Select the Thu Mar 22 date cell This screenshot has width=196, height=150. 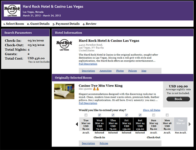pos(113,124)
